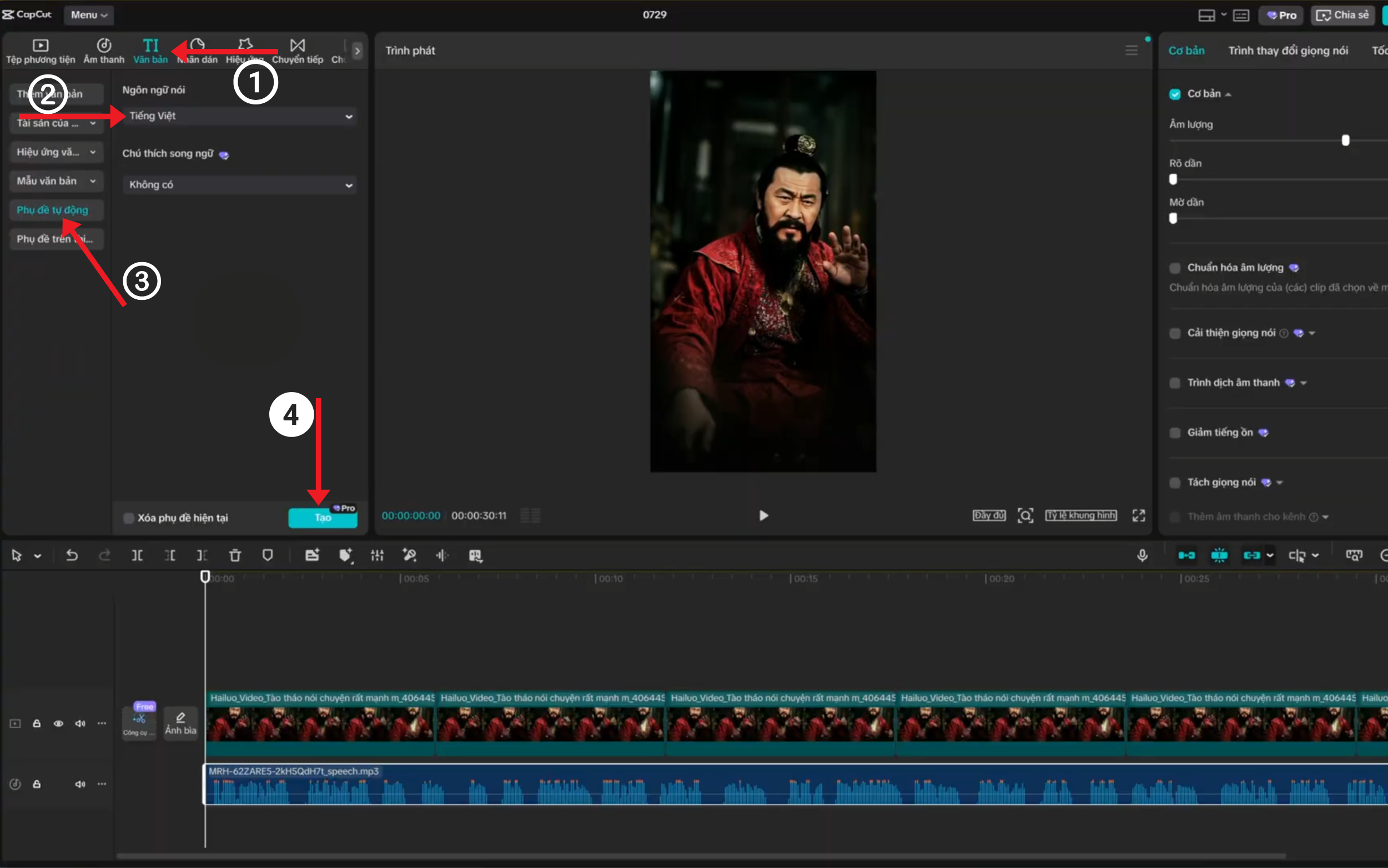The width and height of the screenshot is (1388, 868).
Task: Click the trash delete icon in toolbar
Action: coord(235,555)
